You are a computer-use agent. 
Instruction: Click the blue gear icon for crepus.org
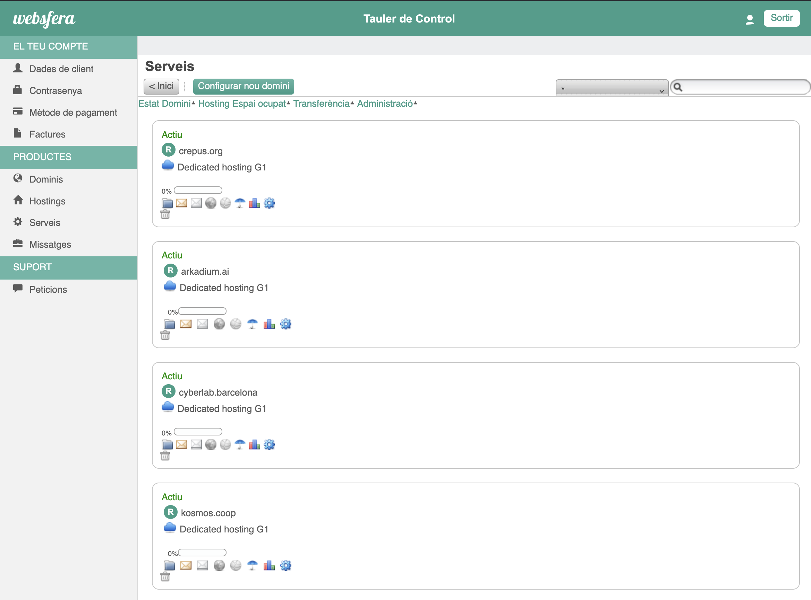[x=269, y=203]
